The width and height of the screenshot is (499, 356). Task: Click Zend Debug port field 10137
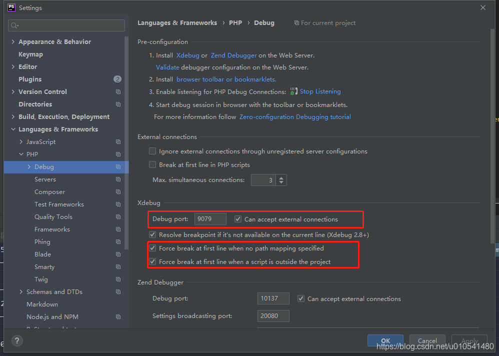[273, 298]
